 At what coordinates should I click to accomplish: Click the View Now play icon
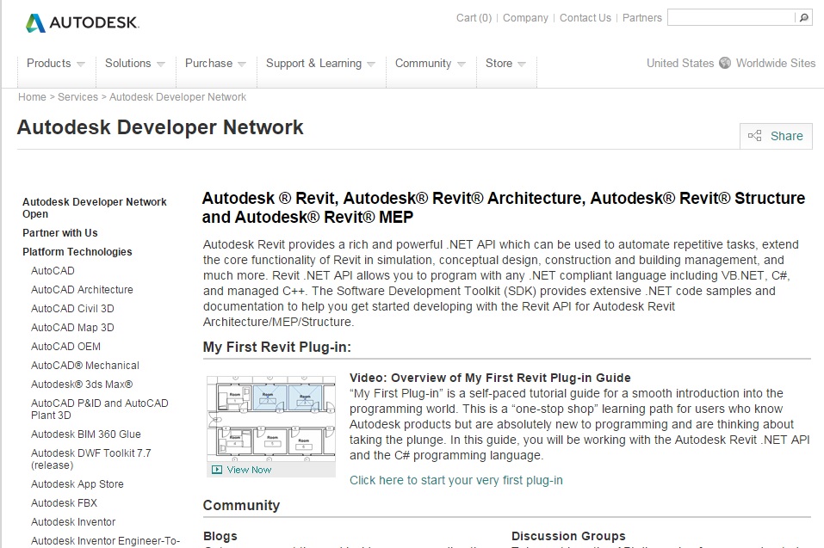[x=217, y=470]
